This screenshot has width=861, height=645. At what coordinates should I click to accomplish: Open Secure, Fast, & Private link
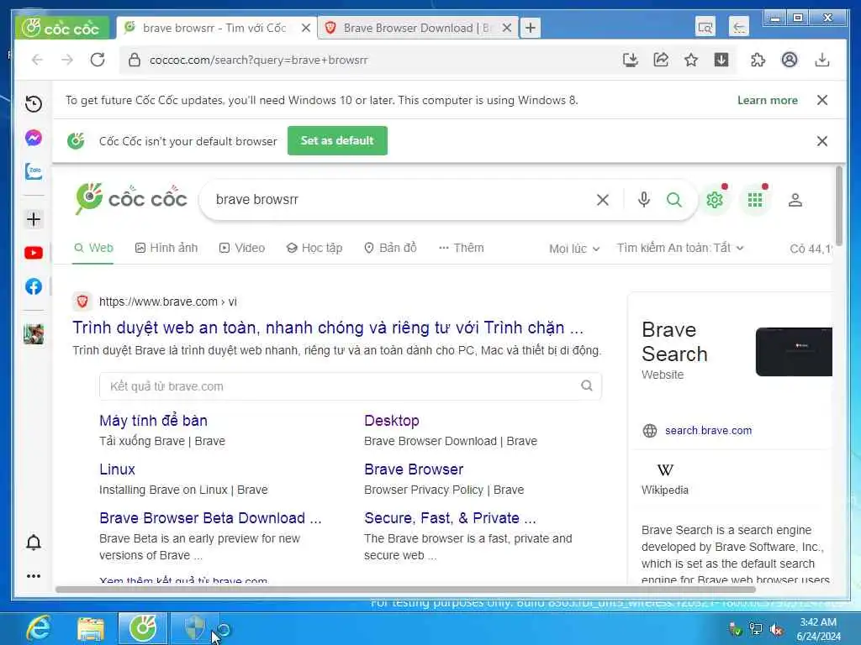(x=451, y=517)
